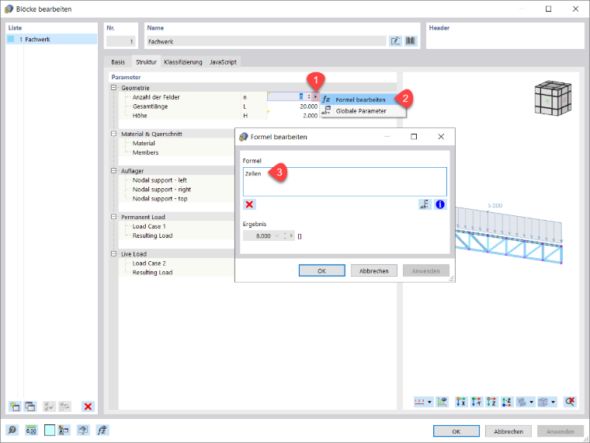
Task: Switch to the Basis tab
Action: point(118,61)
